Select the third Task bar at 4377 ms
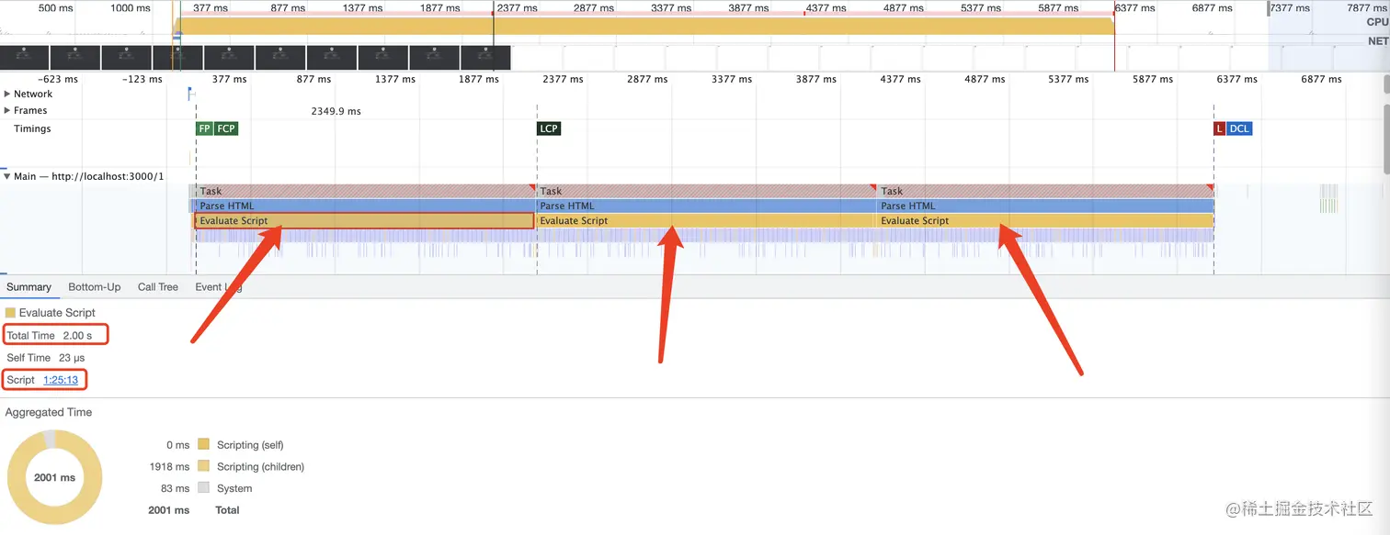The height and width of the screenshot is (535, 1390). tap(1045, 191)
